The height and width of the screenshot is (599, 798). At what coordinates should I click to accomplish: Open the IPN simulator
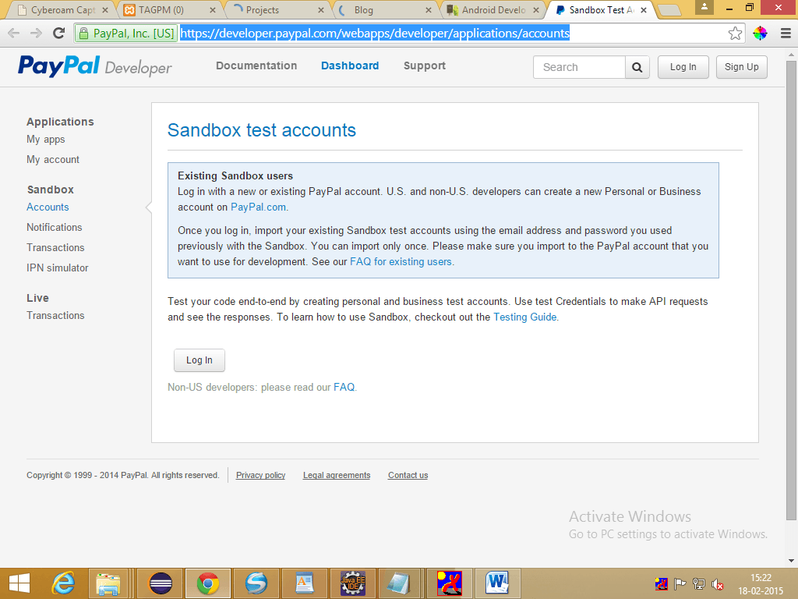(58, 268)
